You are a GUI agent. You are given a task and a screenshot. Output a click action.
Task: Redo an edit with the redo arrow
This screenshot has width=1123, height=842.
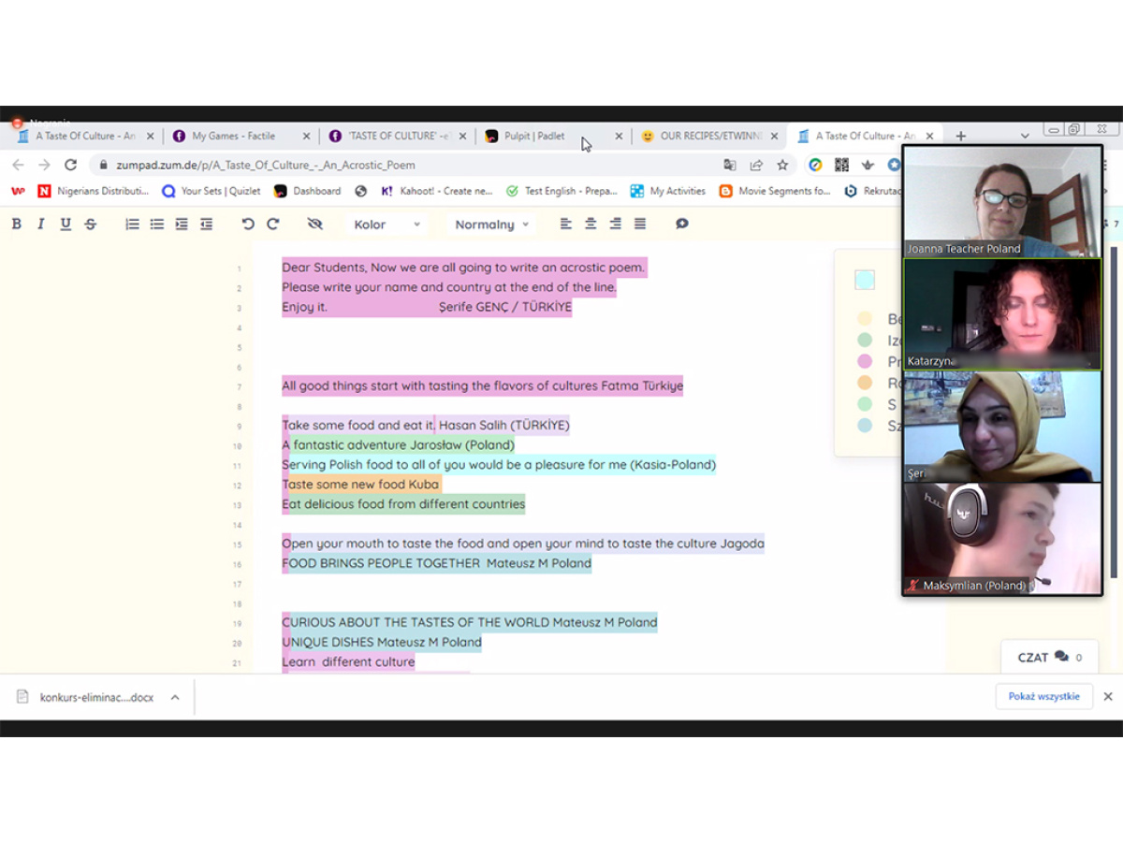271,224
